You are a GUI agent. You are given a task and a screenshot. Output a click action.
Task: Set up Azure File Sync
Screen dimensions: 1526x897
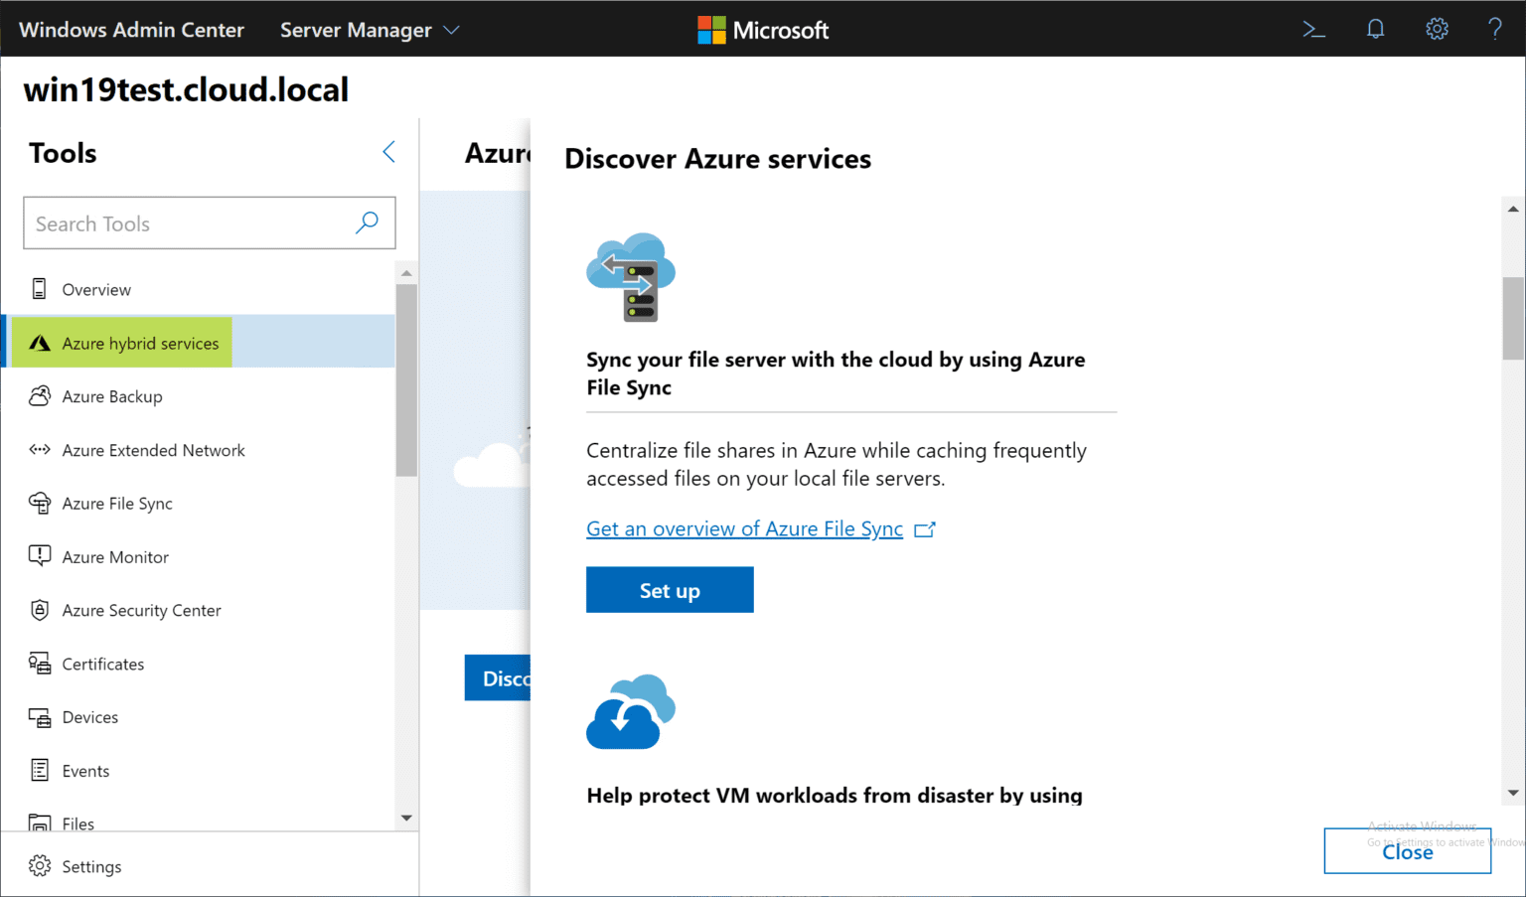[670, 589]
